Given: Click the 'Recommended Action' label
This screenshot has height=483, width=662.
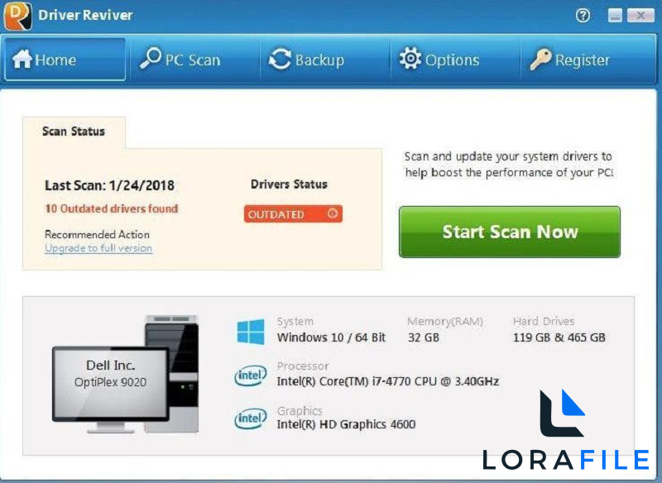Looking at the screenshot, I should pyautogui.click(x=97, y=234).
